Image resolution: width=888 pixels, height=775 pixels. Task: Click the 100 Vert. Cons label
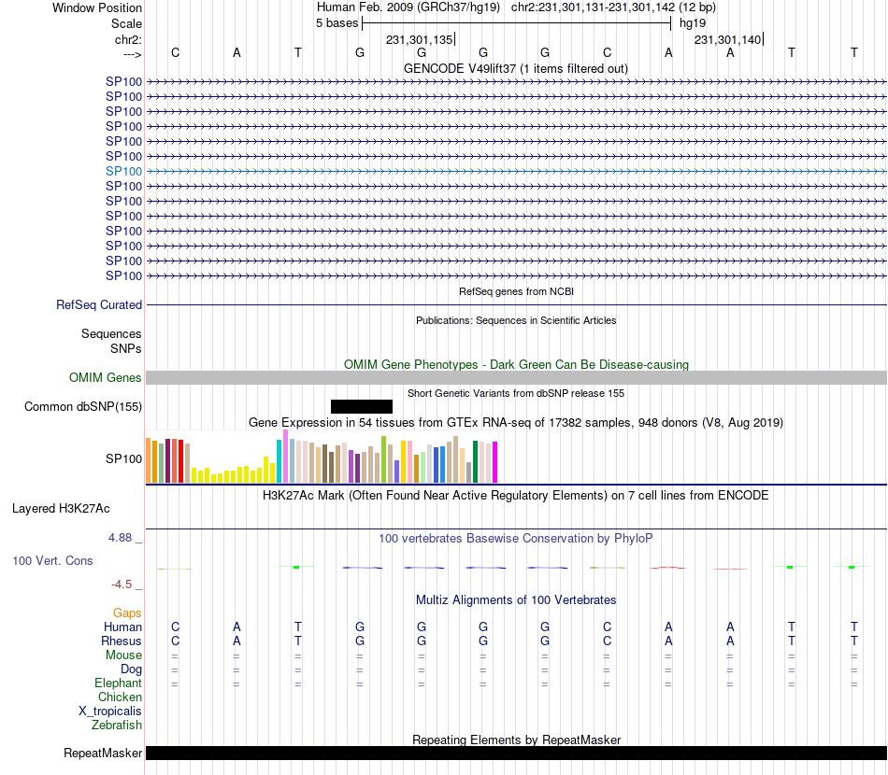pos(52,560)
